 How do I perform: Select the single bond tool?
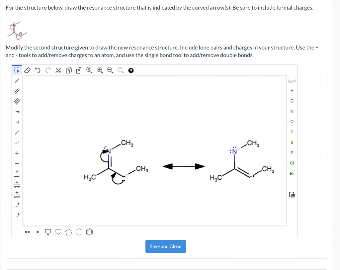(17, 80)
